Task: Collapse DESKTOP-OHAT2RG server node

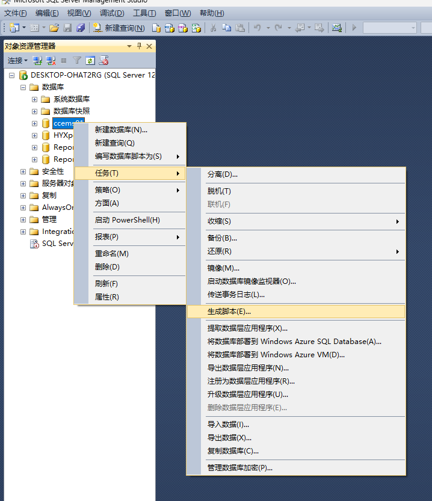Action: pos(12,75)
